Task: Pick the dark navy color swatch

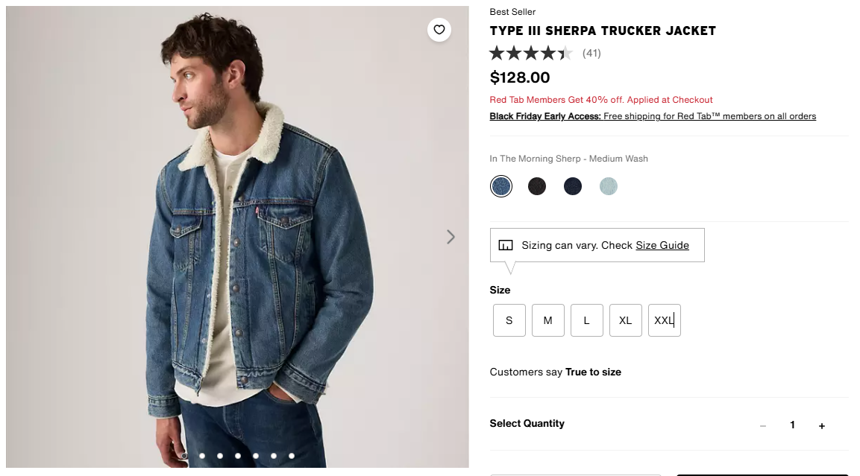Action: coord(573,186)
